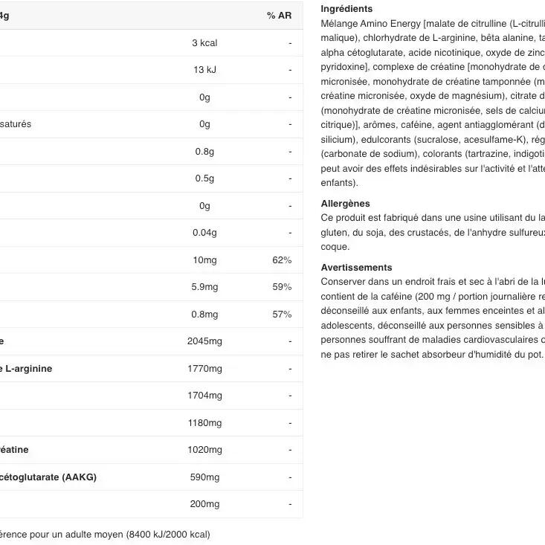The height and width of the screenshot is (545, 545).
Task: Select the 1770mg amount value
Action: click(204, 369)
